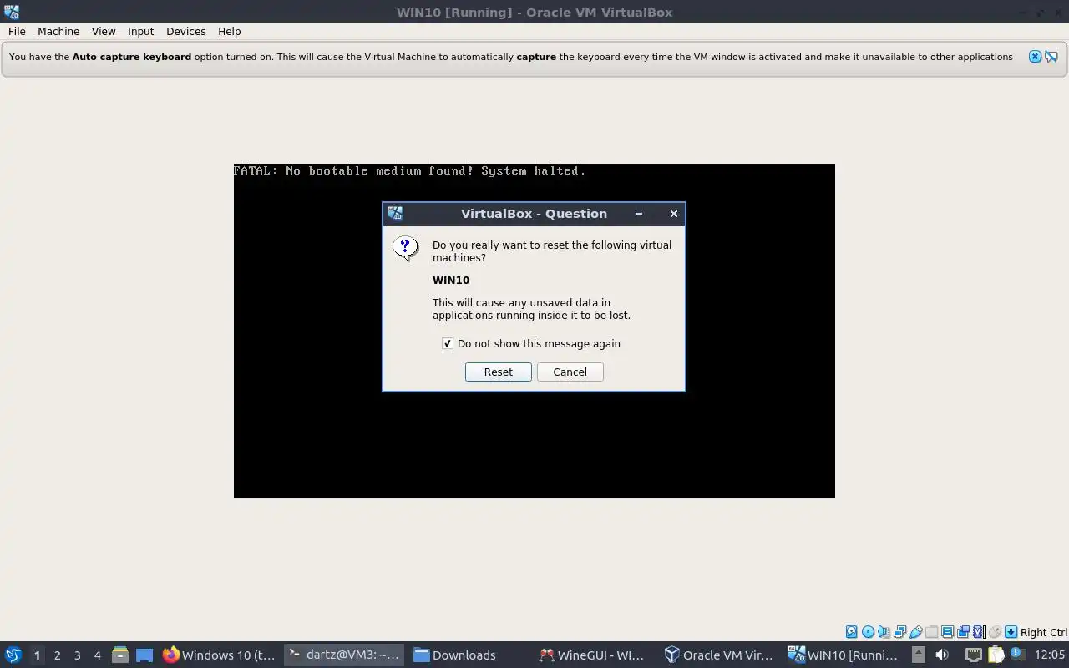Open the clipboard notes tray icon
This screenshot has height=668, width=1069.
pos(996,655)
